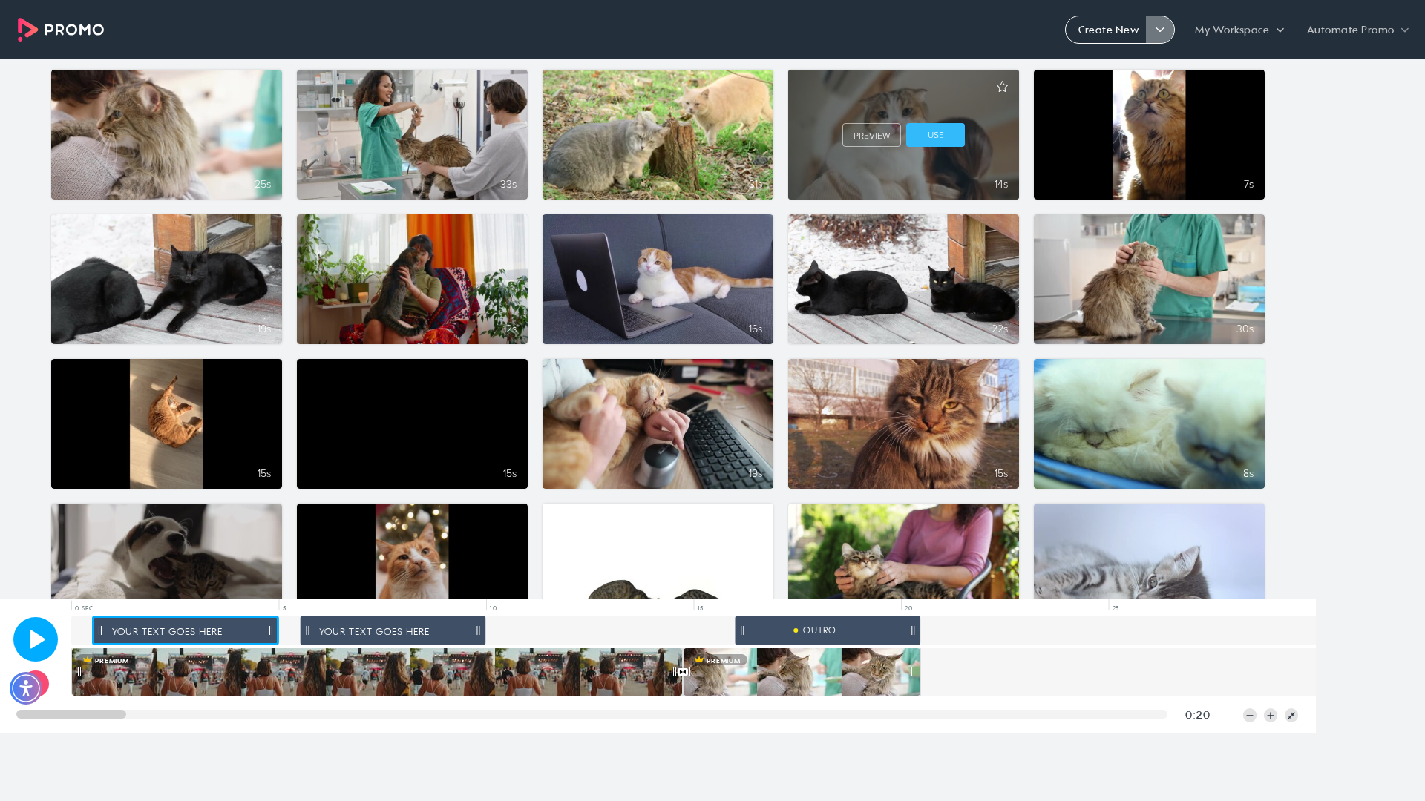This screenshot has height=801, width=1425.
Task: Open the Create New dropdown arrow
Action: coord(1160,30)
